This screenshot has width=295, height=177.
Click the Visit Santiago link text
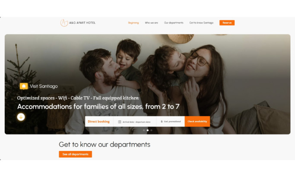44,86
